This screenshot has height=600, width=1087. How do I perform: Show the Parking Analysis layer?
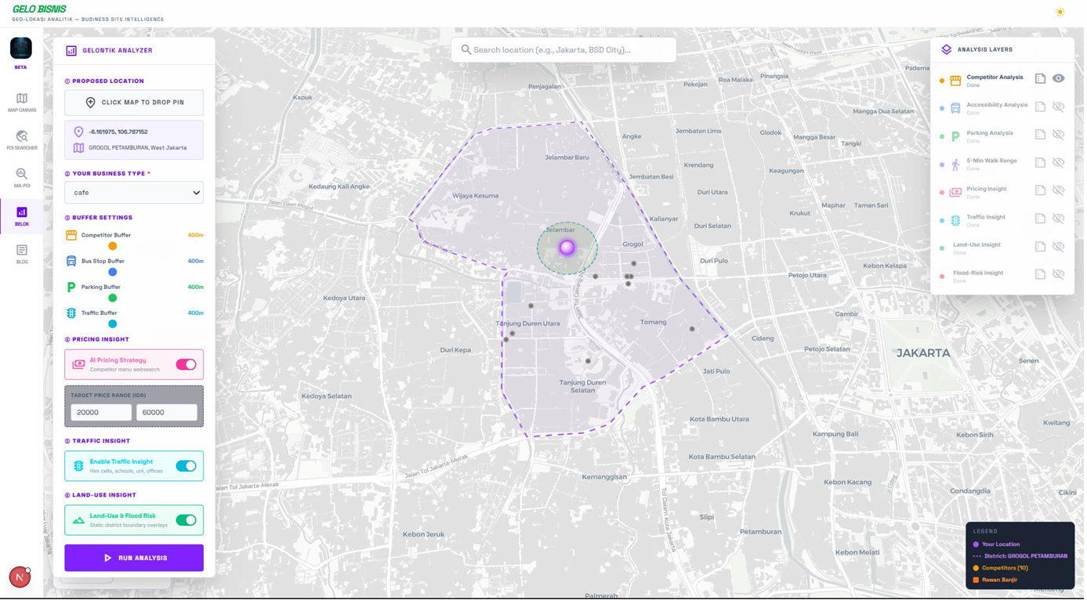pos(1061,136)
